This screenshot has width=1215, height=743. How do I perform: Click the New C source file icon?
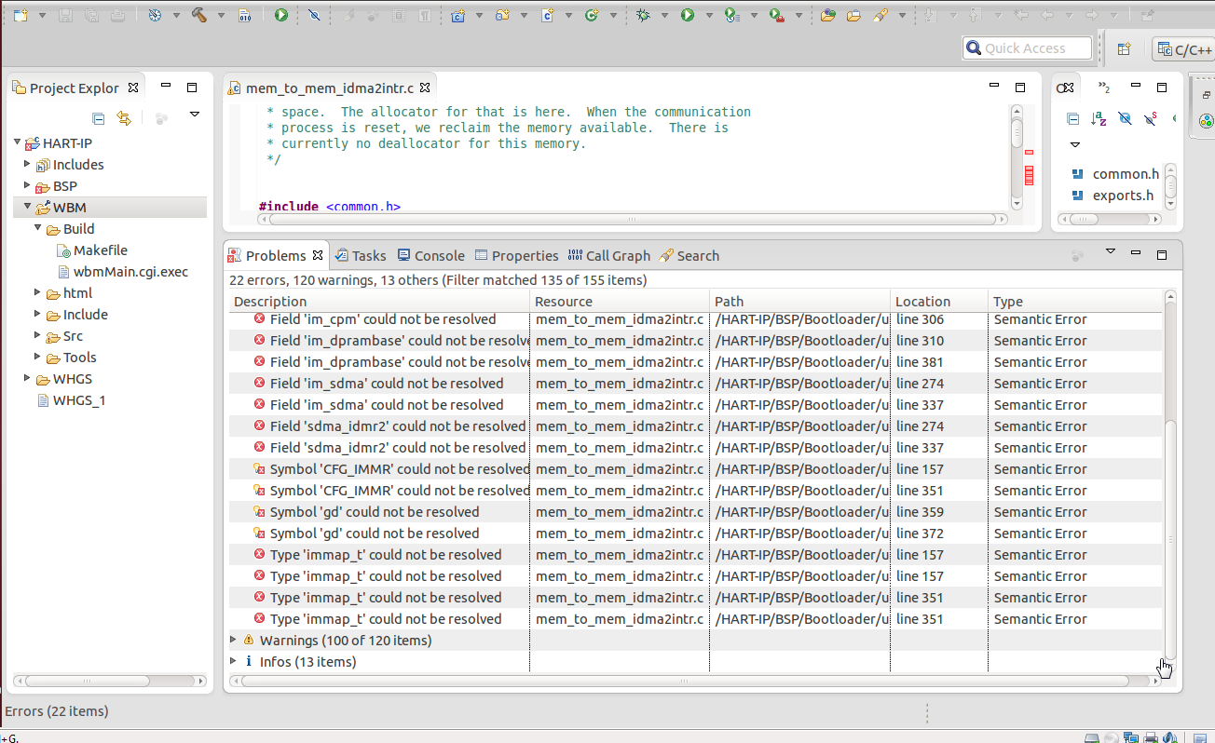point(547,15)
